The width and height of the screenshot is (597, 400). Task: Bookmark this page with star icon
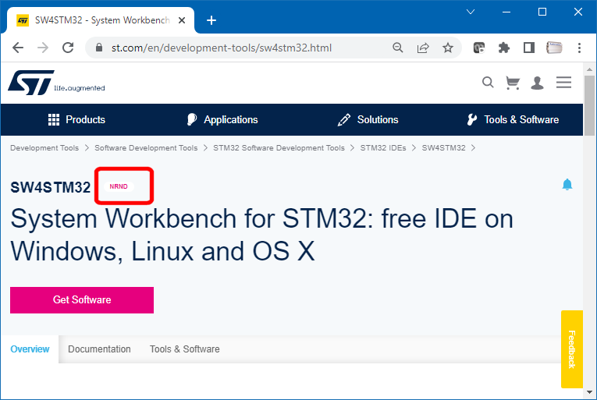click(448, 48)
